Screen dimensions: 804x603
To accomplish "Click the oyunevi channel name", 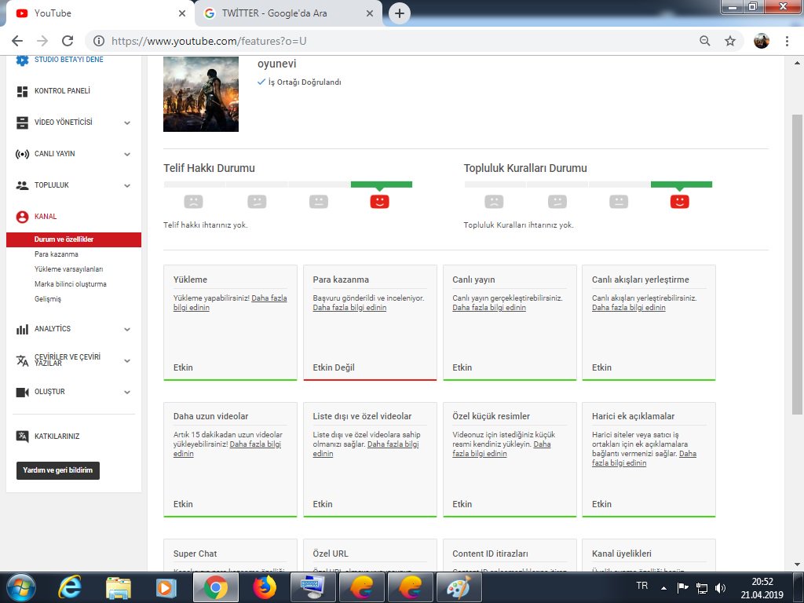I will click(277, 64).
